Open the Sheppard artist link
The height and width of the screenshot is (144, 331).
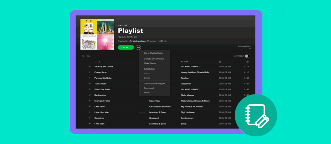(154, 118)
